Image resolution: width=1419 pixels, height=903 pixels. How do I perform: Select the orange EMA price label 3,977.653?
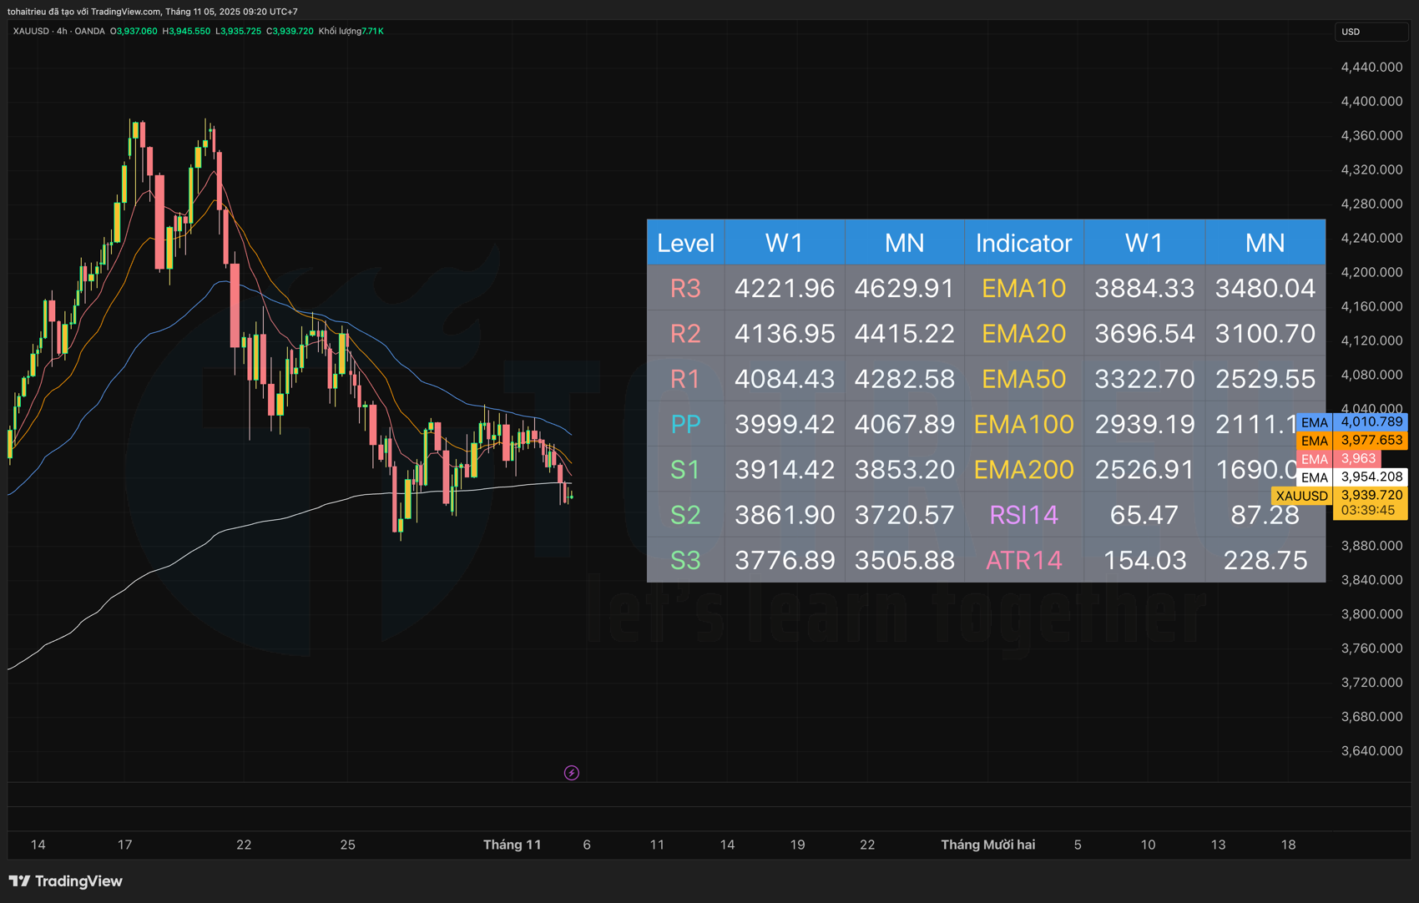(x=1372, y=441)
